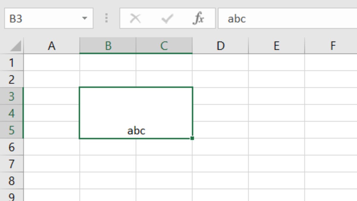This screenshot has width=357, height=201.
Task: Click the Cancel X icon in formula bar
Action: click(x=135, y=19)
